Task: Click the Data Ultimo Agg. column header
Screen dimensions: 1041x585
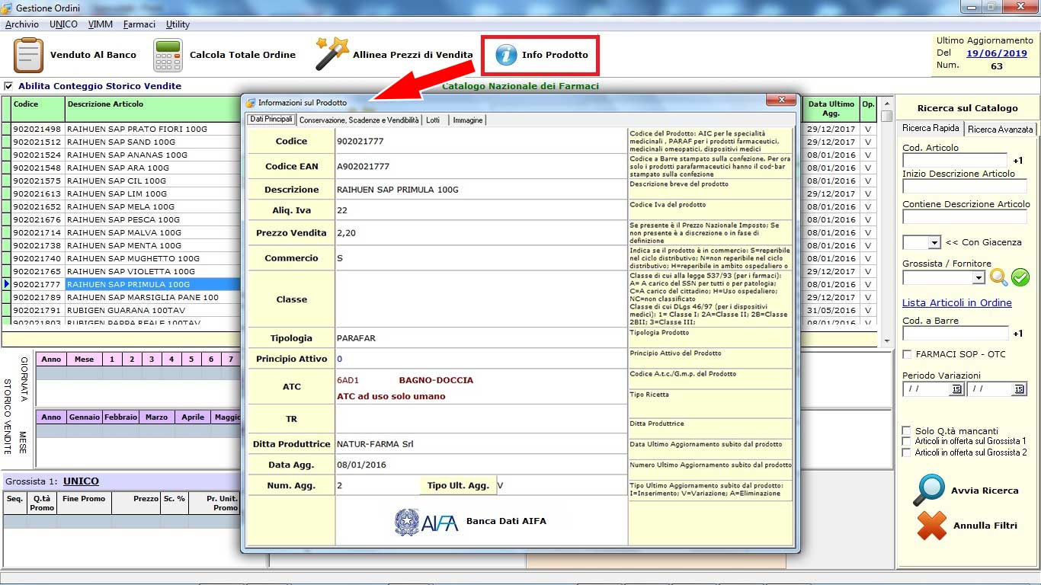Action: pyautogui.click(x=831, y=109)
